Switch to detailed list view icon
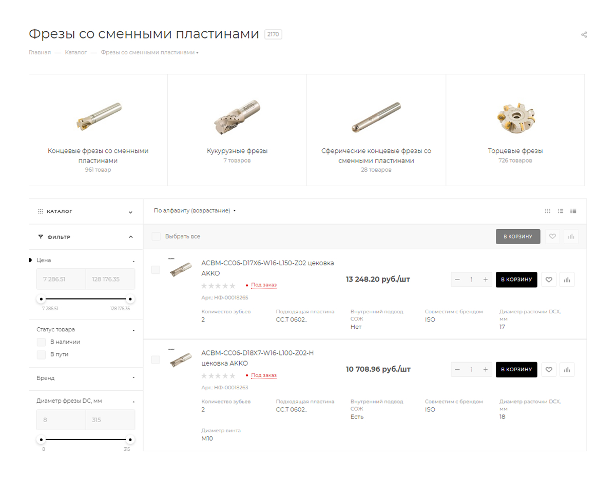The height and width of the screenshot is (480, 616). 573,211
